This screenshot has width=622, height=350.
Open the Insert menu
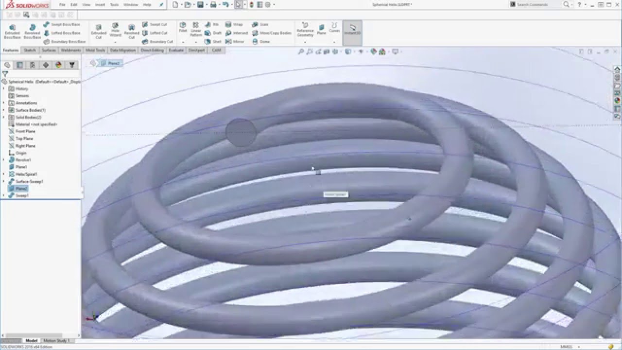coord(100,4)
